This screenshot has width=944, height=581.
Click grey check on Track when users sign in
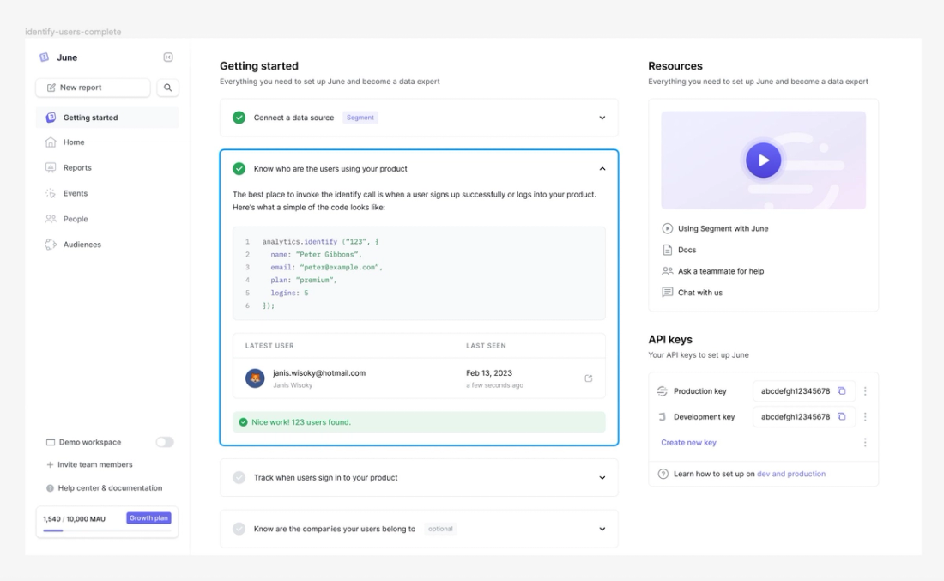239,477
